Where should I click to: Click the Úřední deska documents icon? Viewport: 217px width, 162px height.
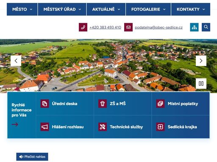pyautogui.click(x=45, y=104)
